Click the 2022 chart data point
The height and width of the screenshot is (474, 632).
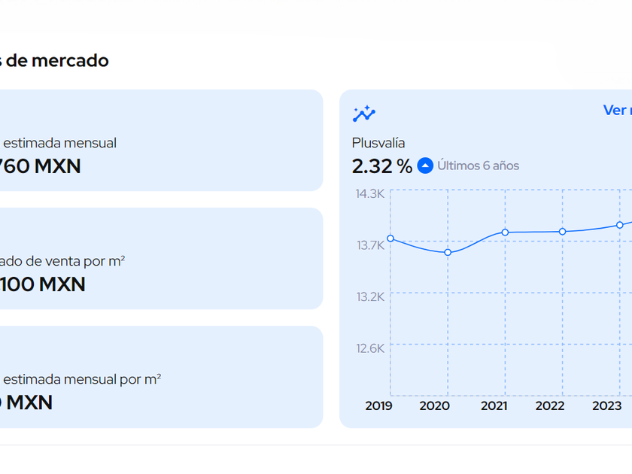pos(562,232)
